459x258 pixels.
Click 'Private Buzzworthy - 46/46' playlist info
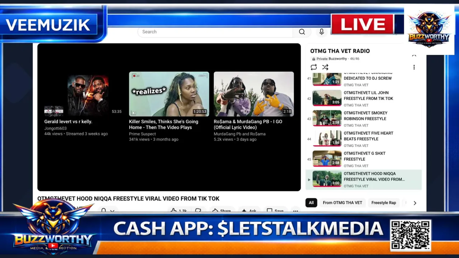click(335, 59)
